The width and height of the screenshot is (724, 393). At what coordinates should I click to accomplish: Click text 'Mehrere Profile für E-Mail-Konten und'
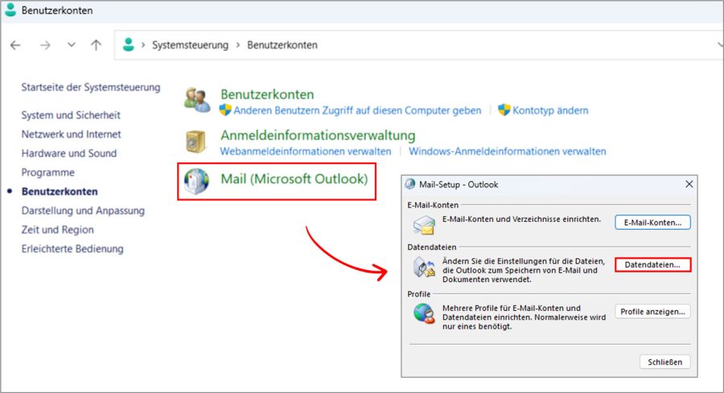(512, 308)
